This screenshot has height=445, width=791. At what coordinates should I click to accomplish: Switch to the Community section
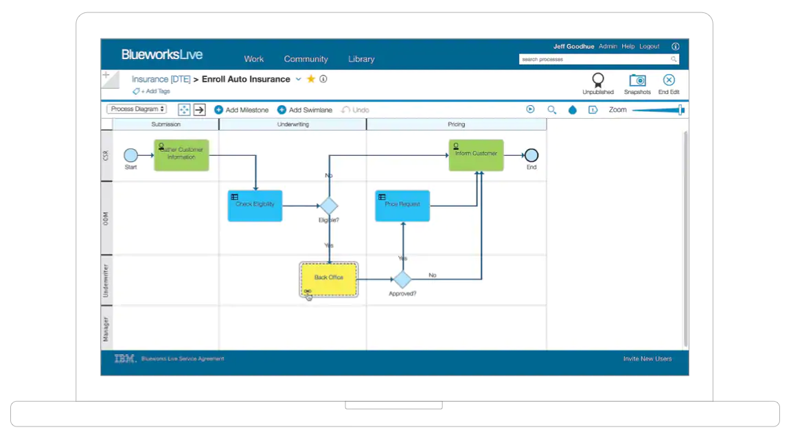pyautogui.click(x=306, y=59)
